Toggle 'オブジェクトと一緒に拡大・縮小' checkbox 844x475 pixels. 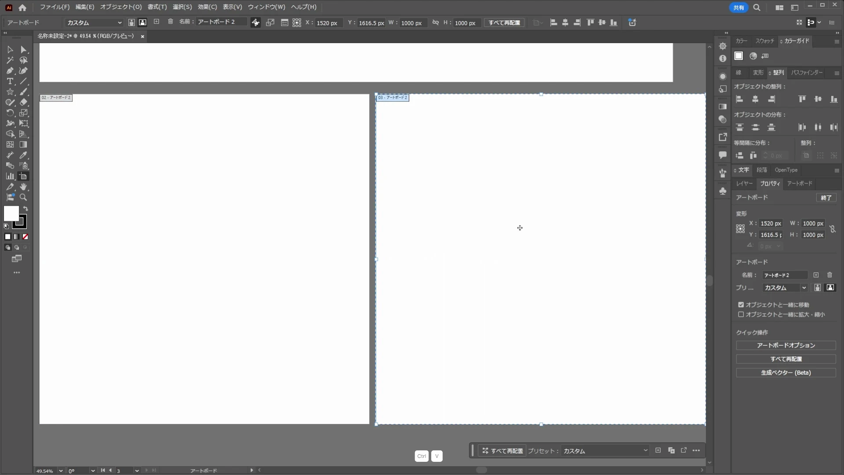pos(741,314)
